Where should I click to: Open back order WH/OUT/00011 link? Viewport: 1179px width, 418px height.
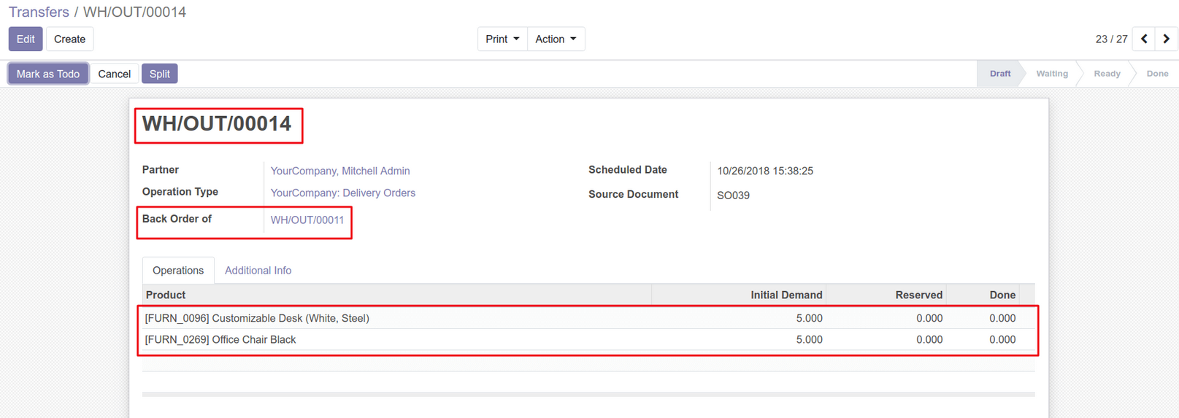click(x=307, y=220)
